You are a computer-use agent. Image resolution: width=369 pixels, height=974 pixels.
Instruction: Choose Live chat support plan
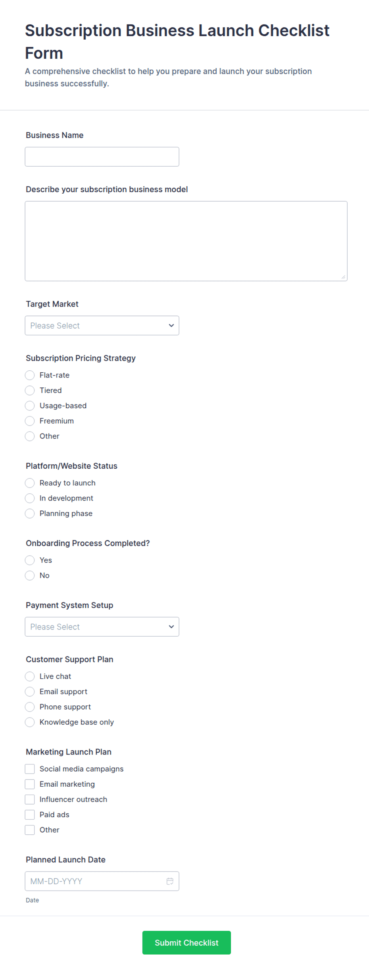click(x=30, y=676)
